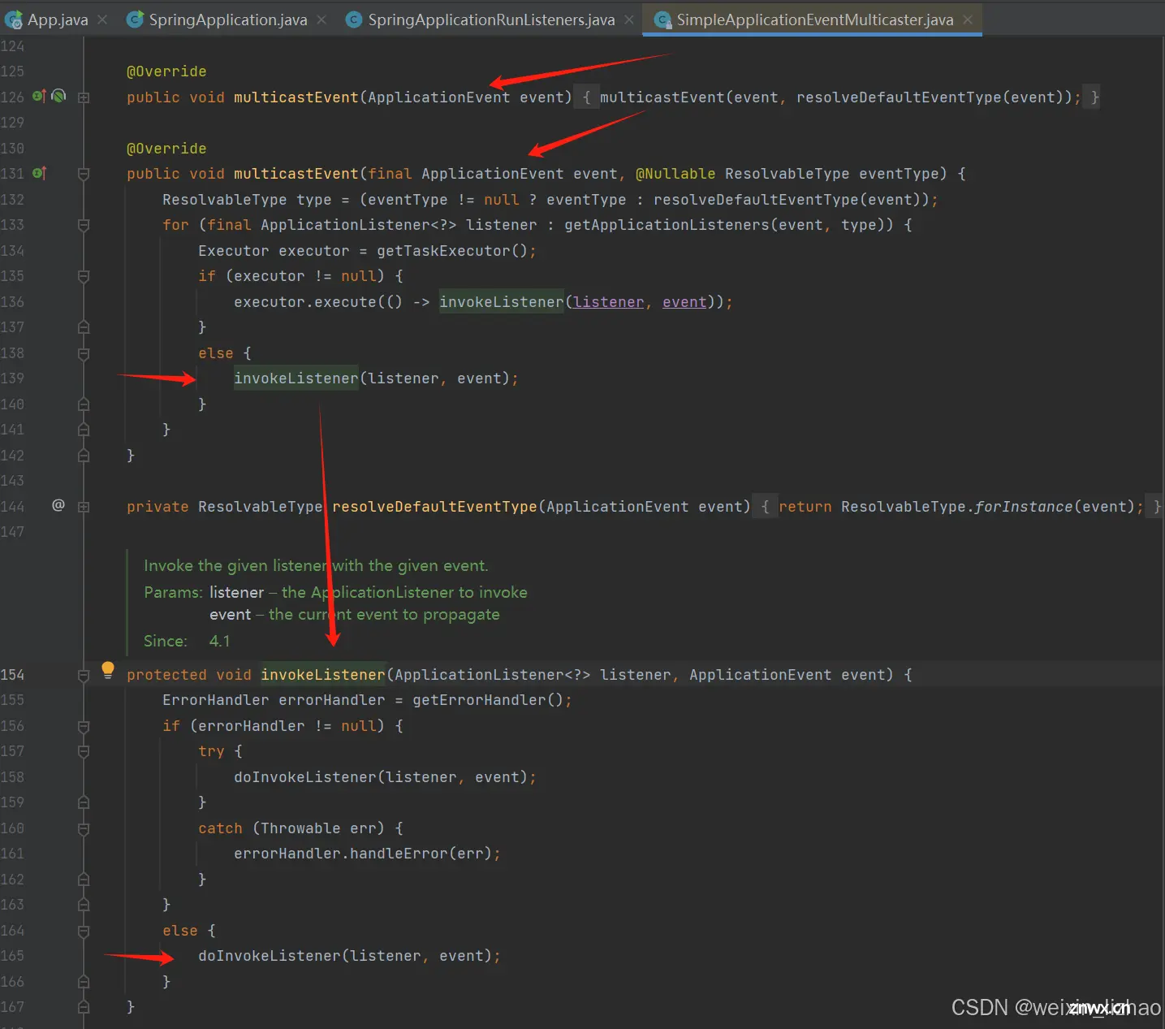
Task: Collapse the errorHandler if block at line 156
Action: pos(84,726)
